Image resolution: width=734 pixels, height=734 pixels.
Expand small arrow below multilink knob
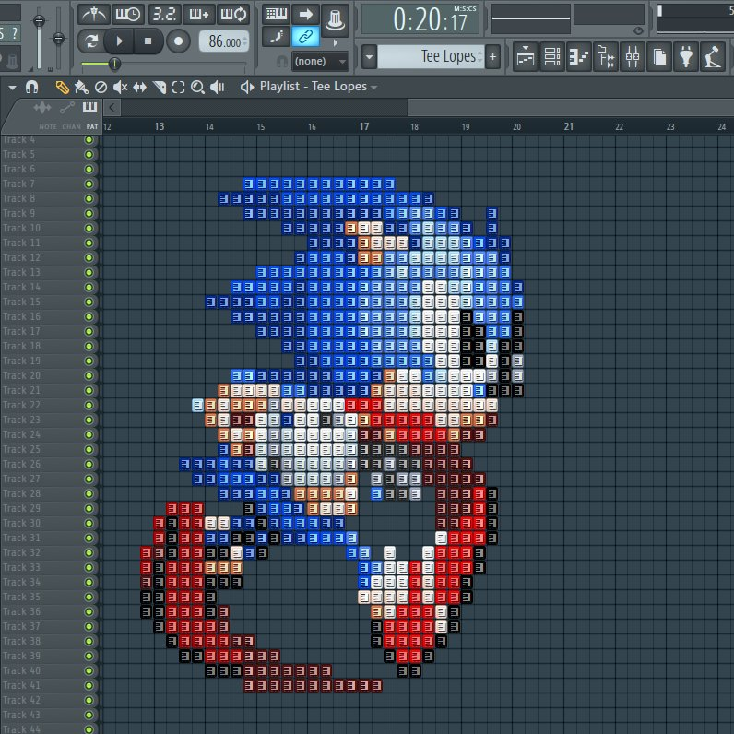pyautogui.click(x=335, y=42)
